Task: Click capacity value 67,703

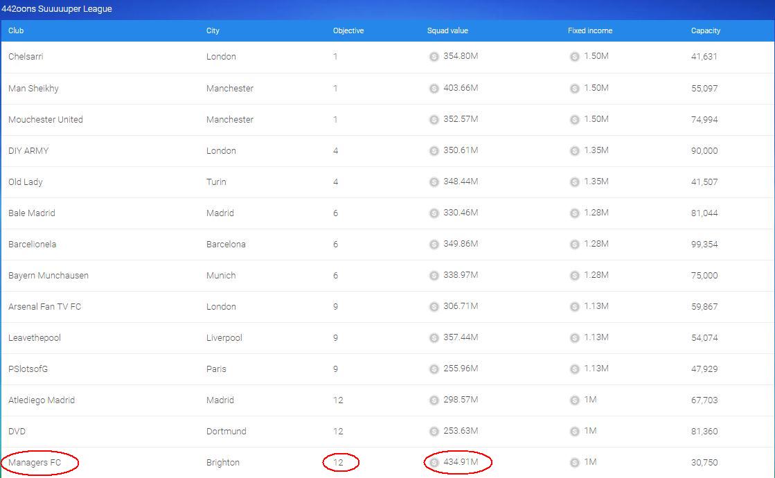Action: [x=704, y=400]
